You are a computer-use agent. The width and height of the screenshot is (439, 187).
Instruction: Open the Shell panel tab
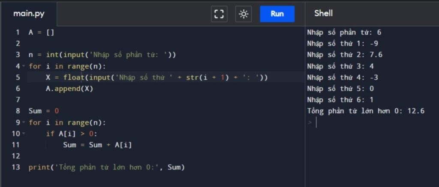tap(323, 13)
